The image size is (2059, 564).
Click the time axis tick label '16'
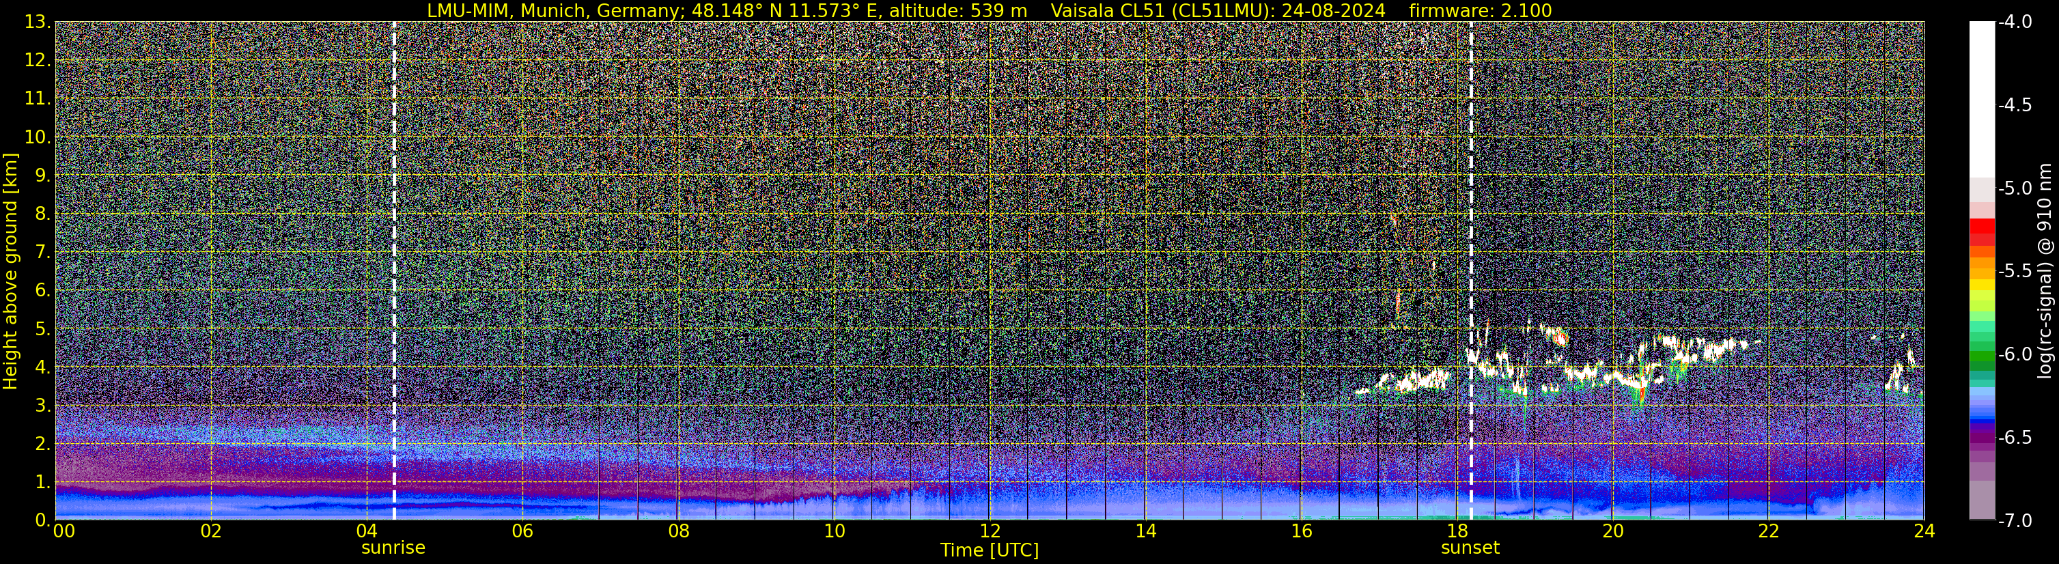(1301, 531)
